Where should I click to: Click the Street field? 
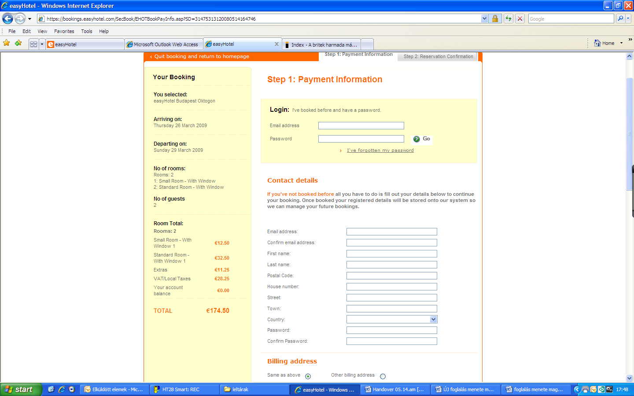point(392,298)
